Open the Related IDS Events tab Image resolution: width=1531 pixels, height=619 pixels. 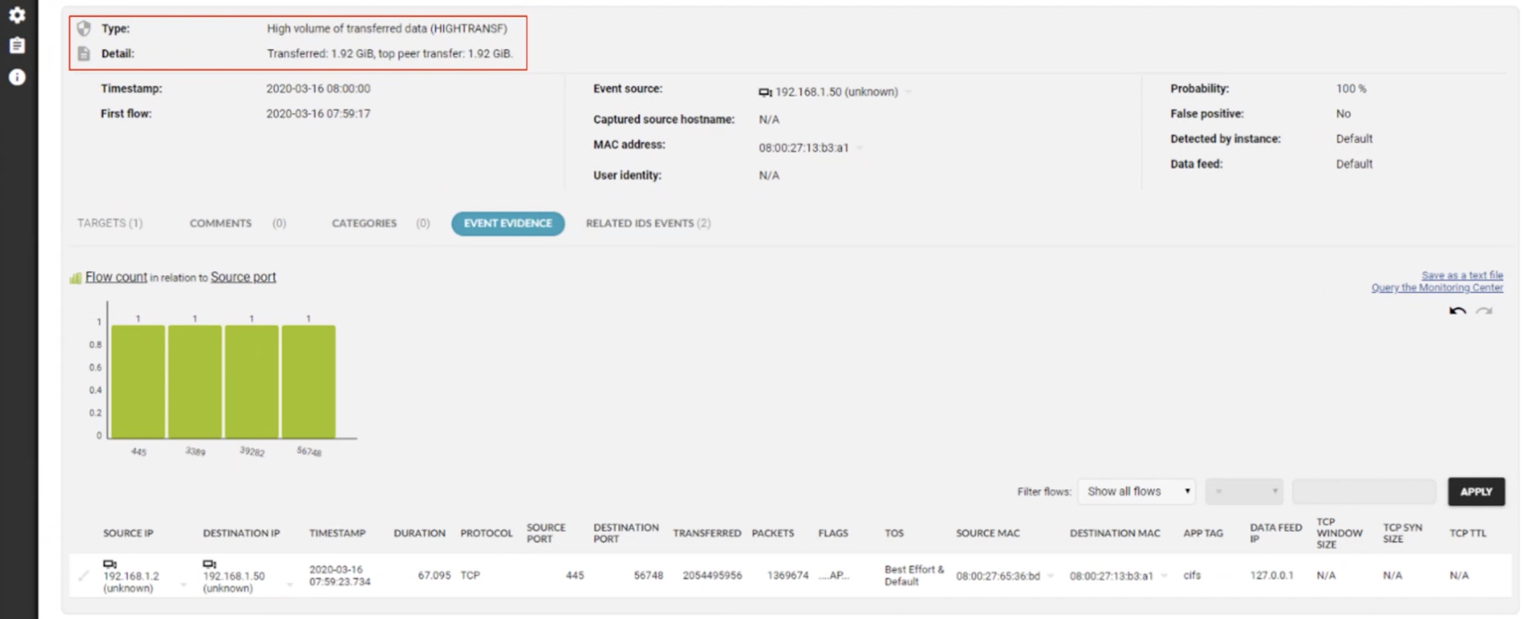[x=648, y=223]
